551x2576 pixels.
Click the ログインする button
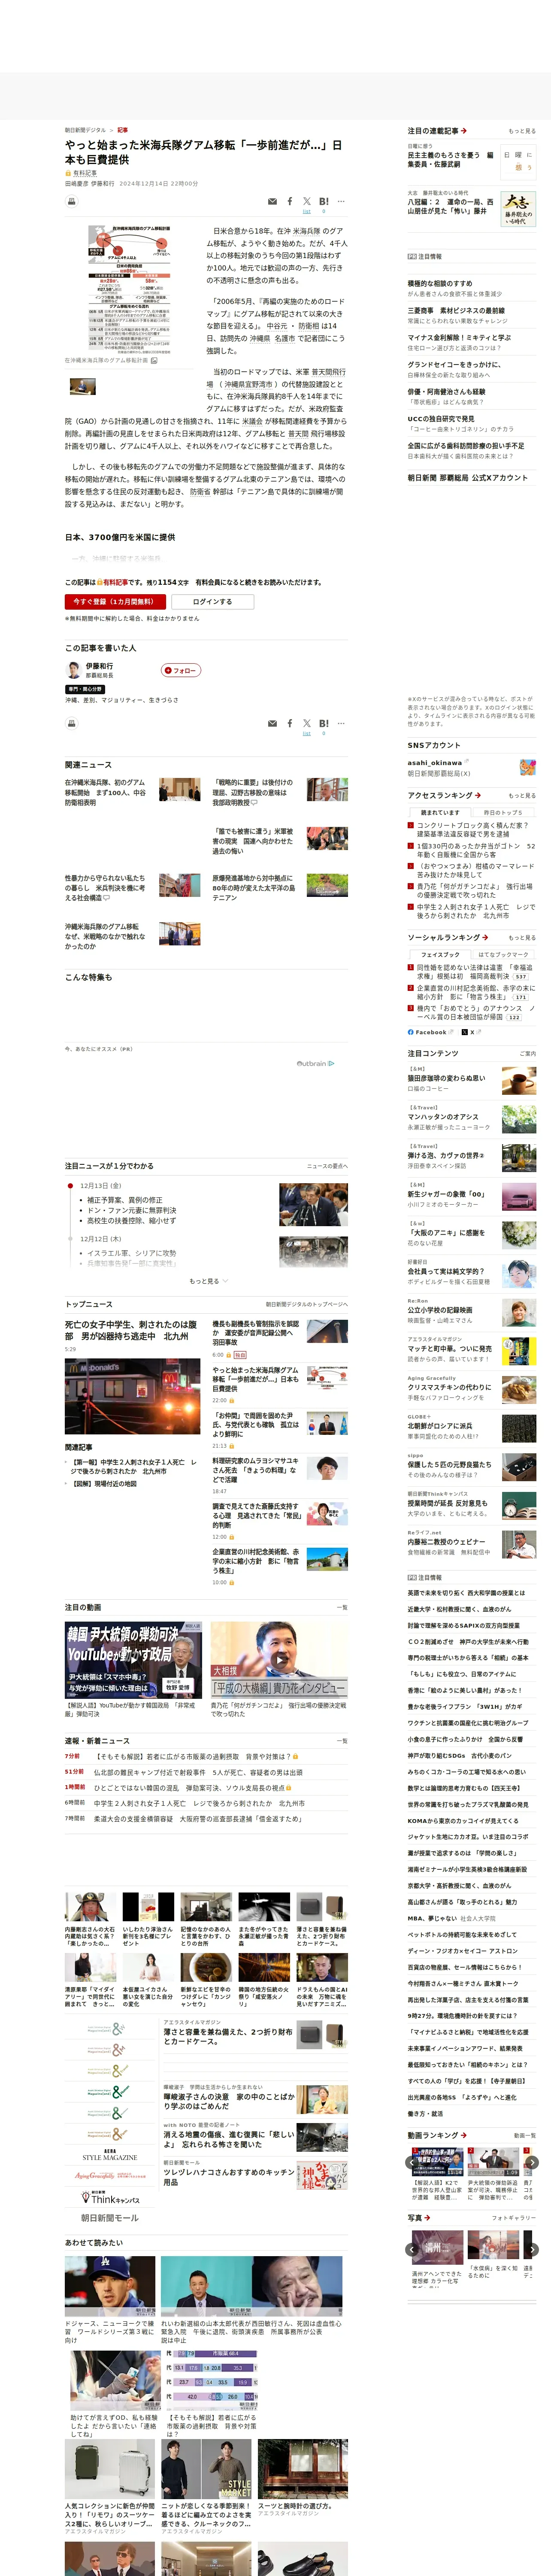(212, 601)
